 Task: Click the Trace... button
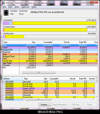pos(90,105)
